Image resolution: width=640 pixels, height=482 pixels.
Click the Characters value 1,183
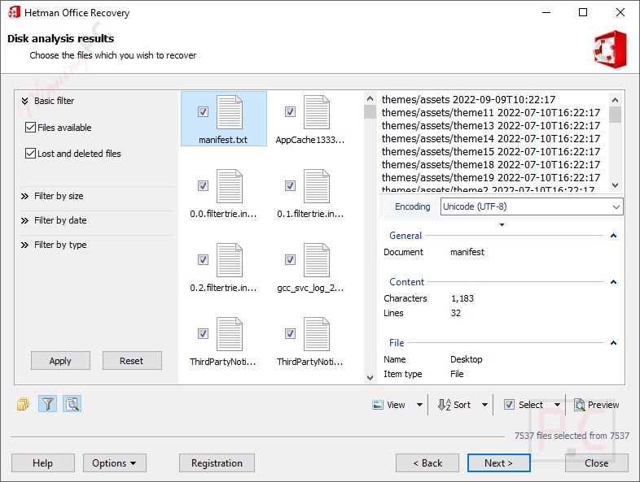462,298
